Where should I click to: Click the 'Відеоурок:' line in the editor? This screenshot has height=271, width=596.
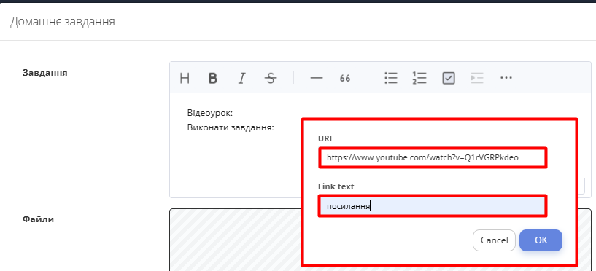[x=210, y=113]
